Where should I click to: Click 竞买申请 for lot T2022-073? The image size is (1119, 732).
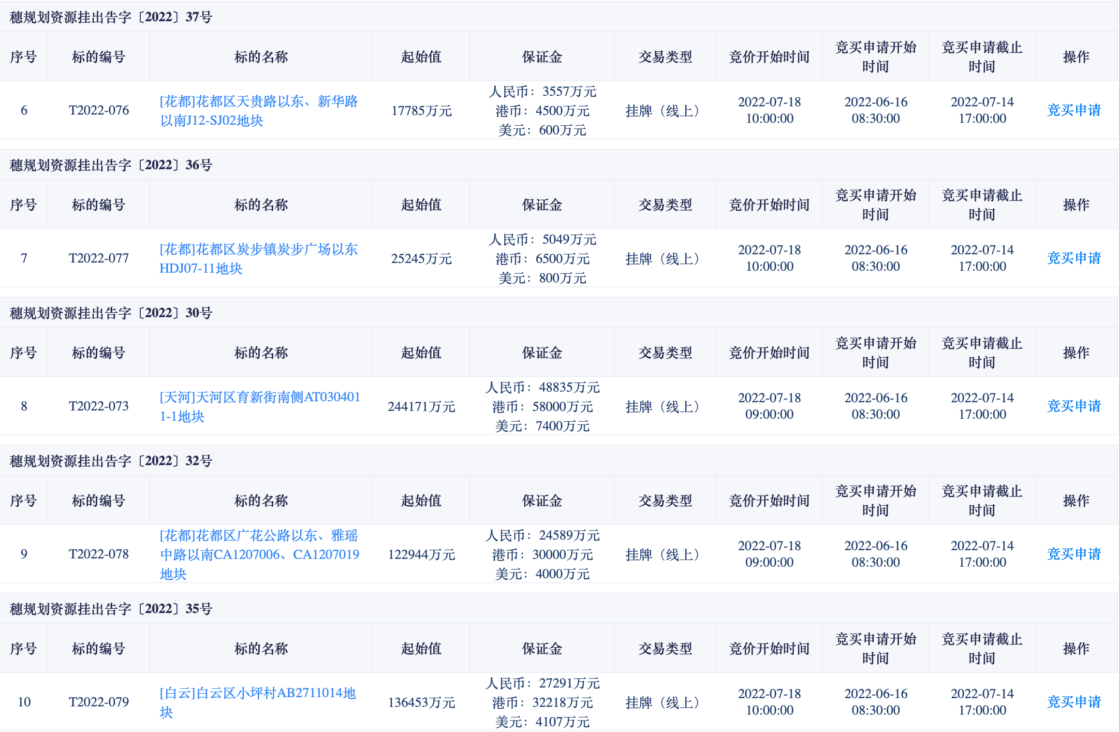click(x=1074, y=406)
